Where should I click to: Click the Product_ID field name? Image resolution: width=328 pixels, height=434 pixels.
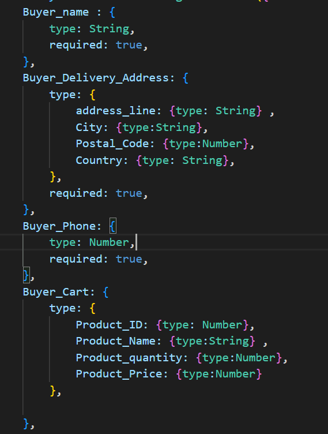[x=109, y=325]
